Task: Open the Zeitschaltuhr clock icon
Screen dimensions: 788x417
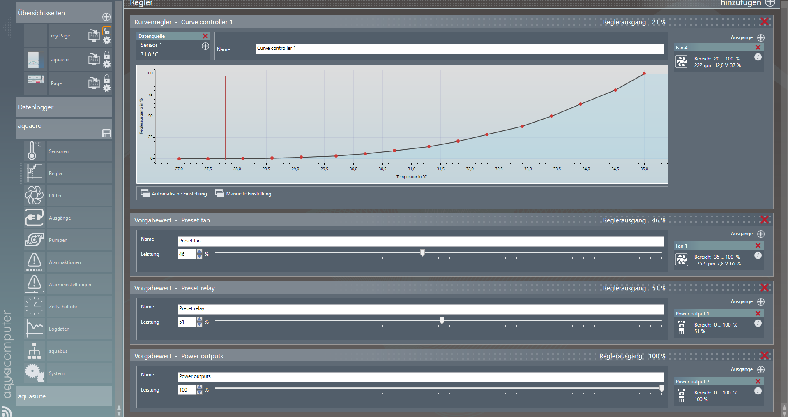Action: coord(34,306)
